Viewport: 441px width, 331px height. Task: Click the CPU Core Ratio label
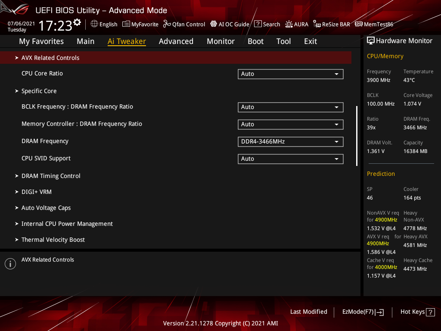pos(42,73)
